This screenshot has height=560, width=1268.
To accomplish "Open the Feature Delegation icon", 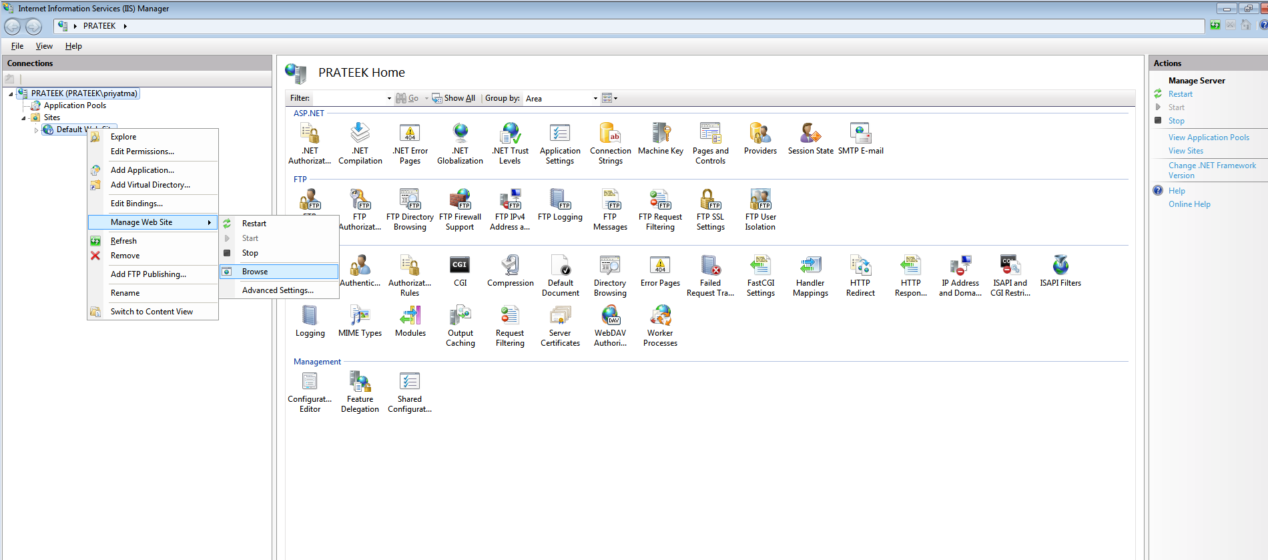I will pos(360,392).
